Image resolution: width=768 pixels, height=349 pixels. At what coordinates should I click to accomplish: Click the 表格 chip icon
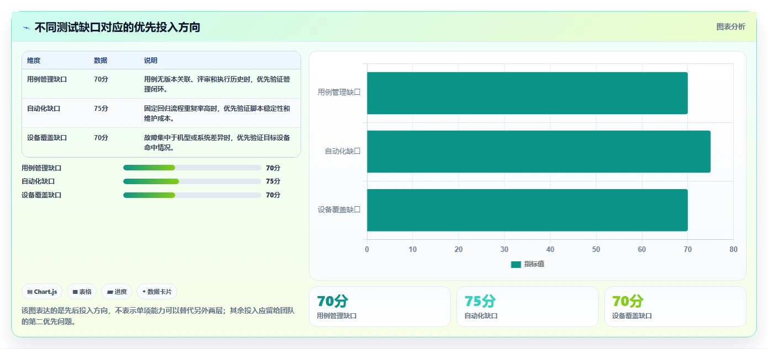pos(75,292)
